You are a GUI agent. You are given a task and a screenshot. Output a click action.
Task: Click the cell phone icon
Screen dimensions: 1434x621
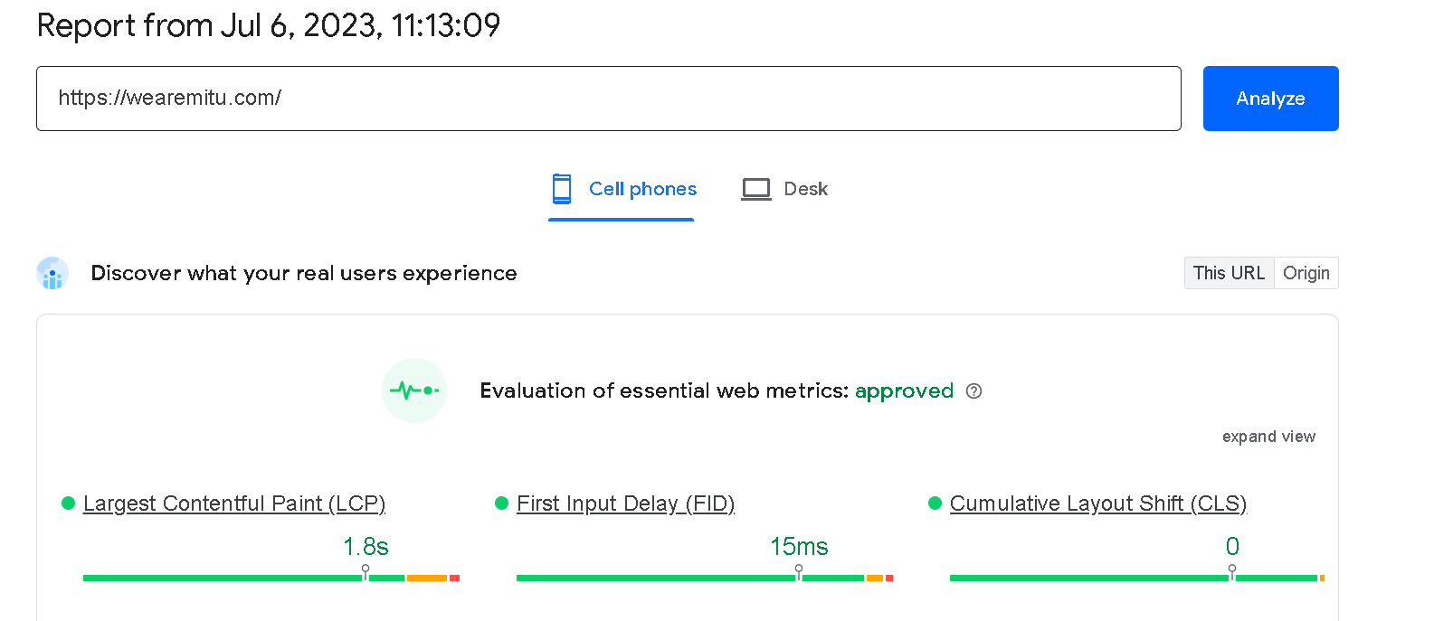tap(562, 189)
